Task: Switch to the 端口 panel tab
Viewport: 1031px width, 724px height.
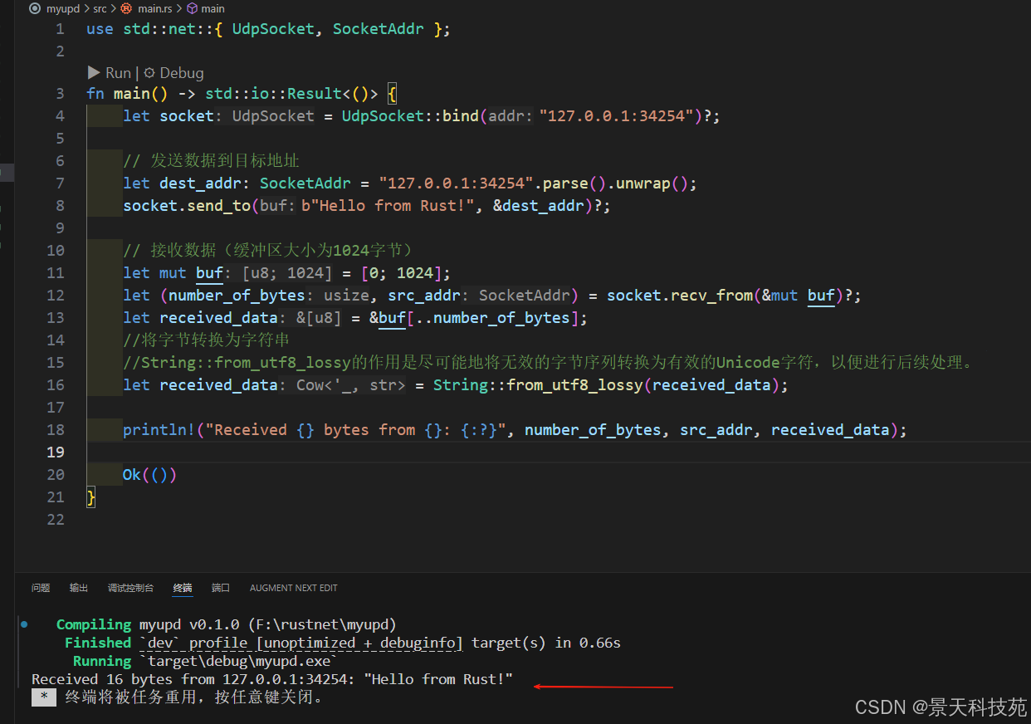Action: pos(221,588)
